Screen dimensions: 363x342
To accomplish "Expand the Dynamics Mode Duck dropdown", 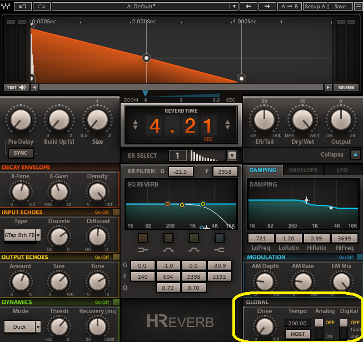I will click(x=38, y=326).
